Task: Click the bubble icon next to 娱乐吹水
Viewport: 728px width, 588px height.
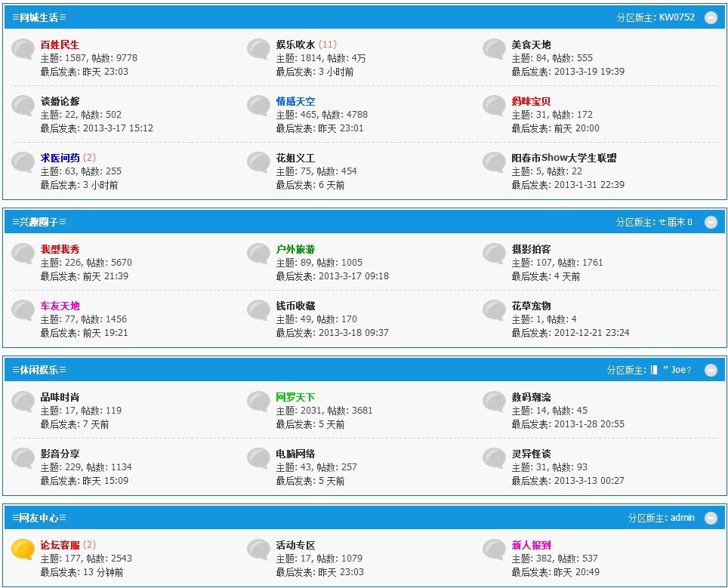Action: click(258, 49)
